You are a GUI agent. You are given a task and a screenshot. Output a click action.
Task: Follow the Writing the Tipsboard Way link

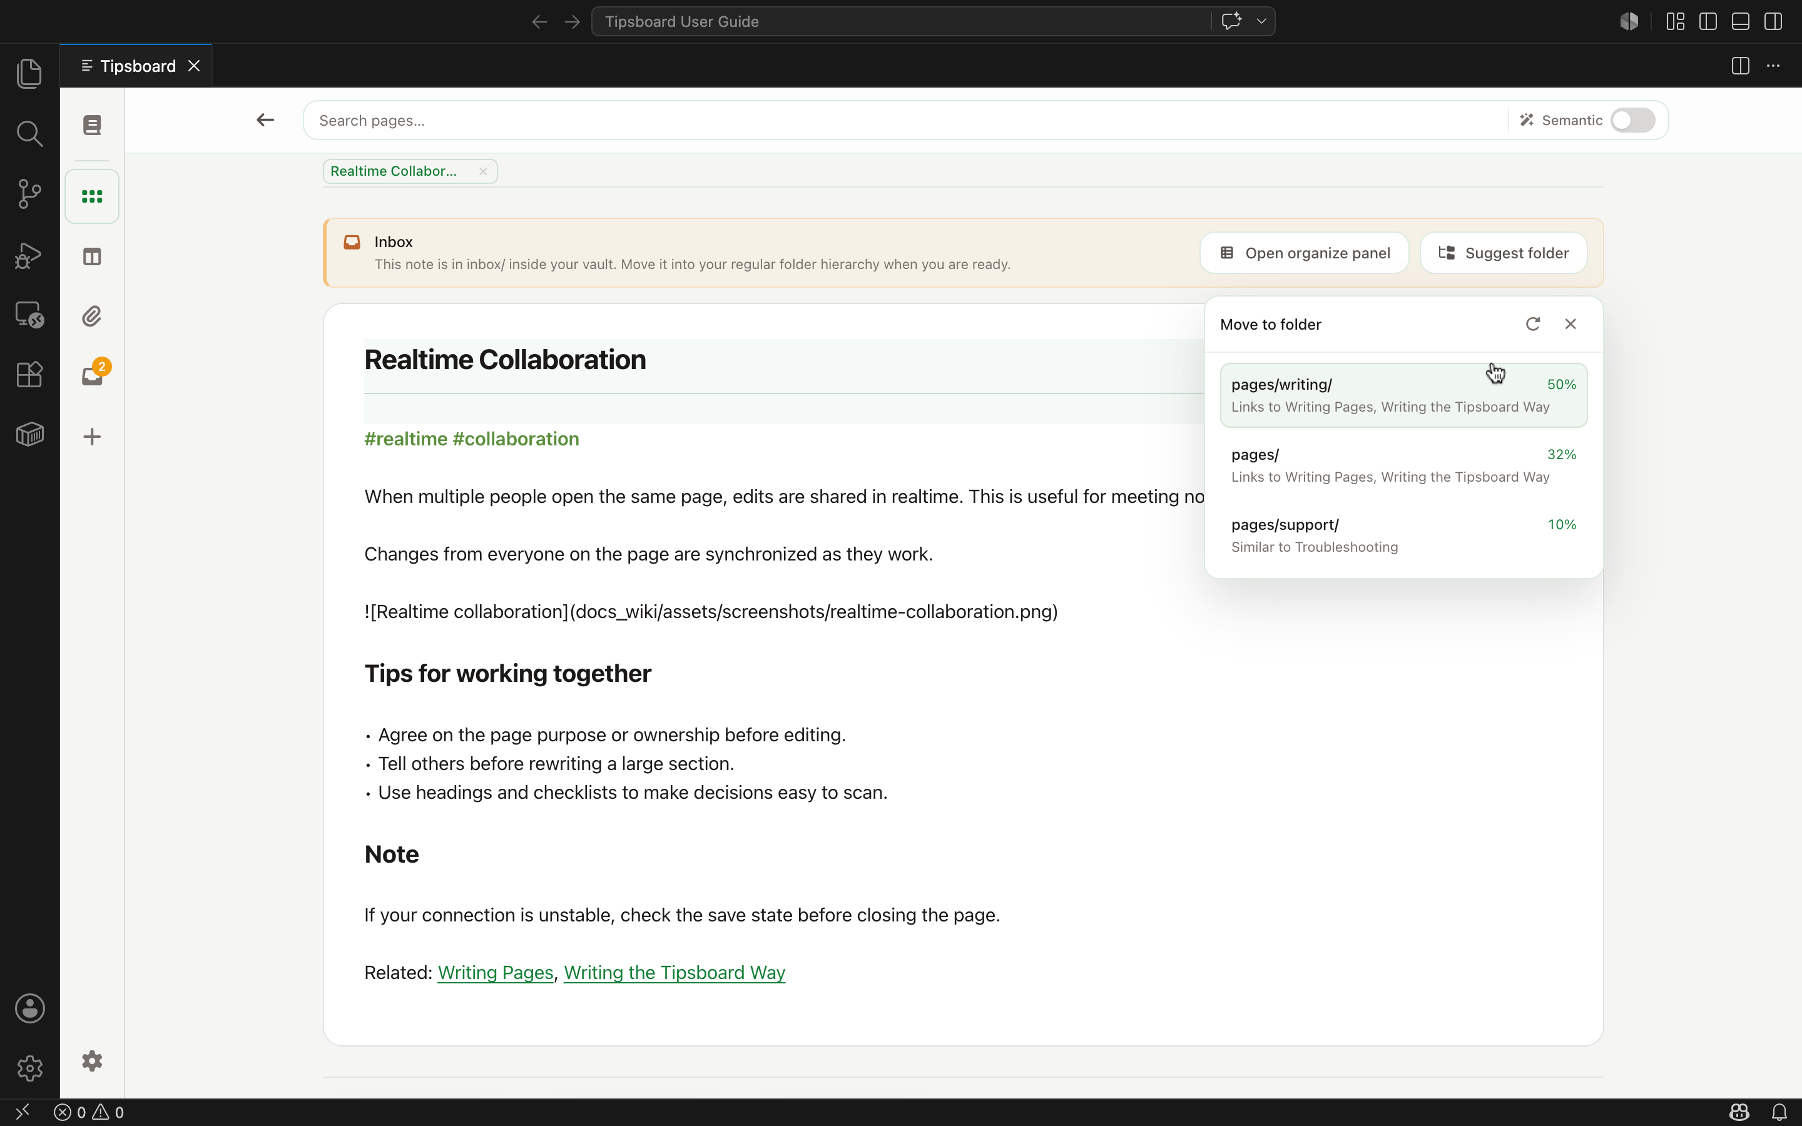tap(674, 973)
